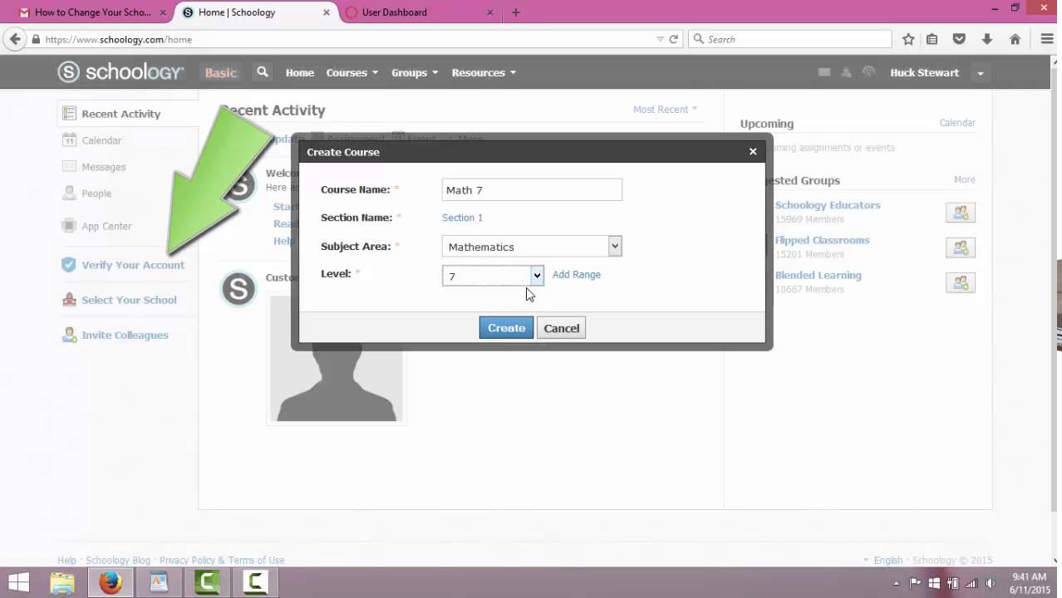This screenshot has width=1062, height=598.
Task: Reload the page with refresh icon
Action: click(674, 39)
